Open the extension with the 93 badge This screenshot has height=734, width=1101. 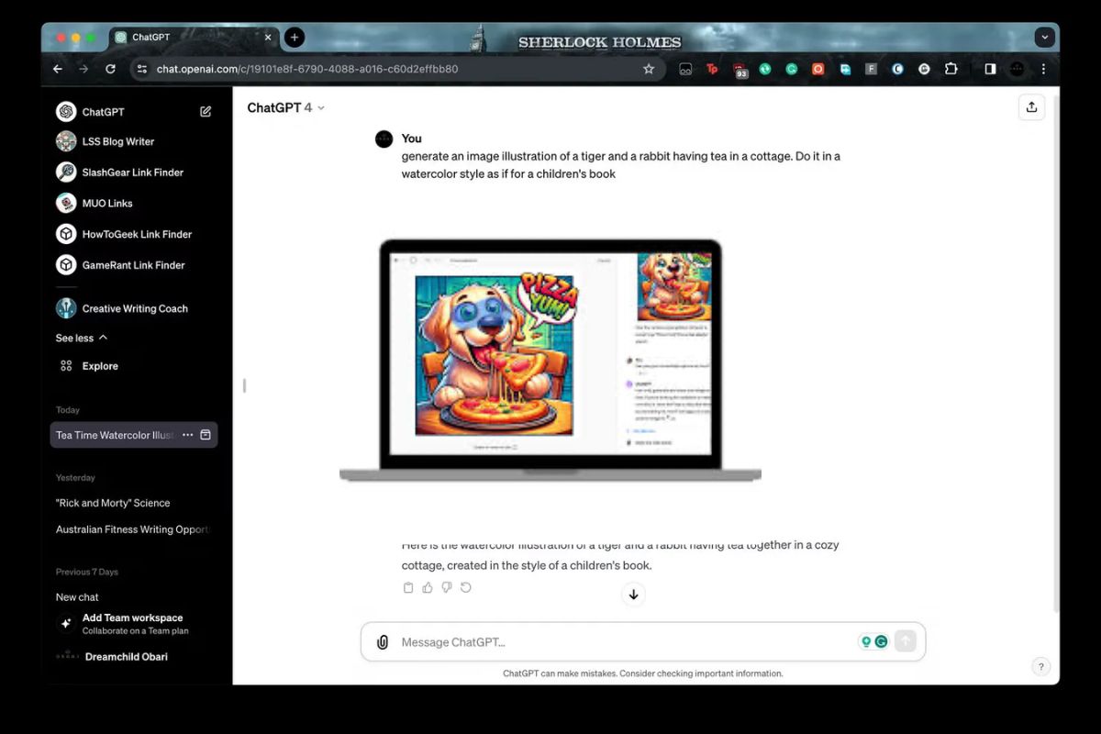[x=740, y=70]
